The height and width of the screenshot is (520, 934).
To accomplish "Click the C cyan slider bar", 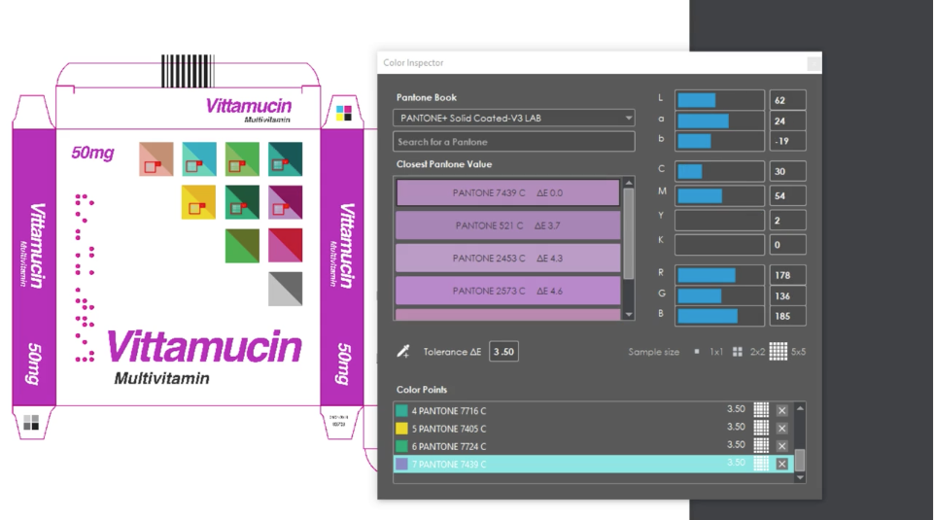I will 719,171.
